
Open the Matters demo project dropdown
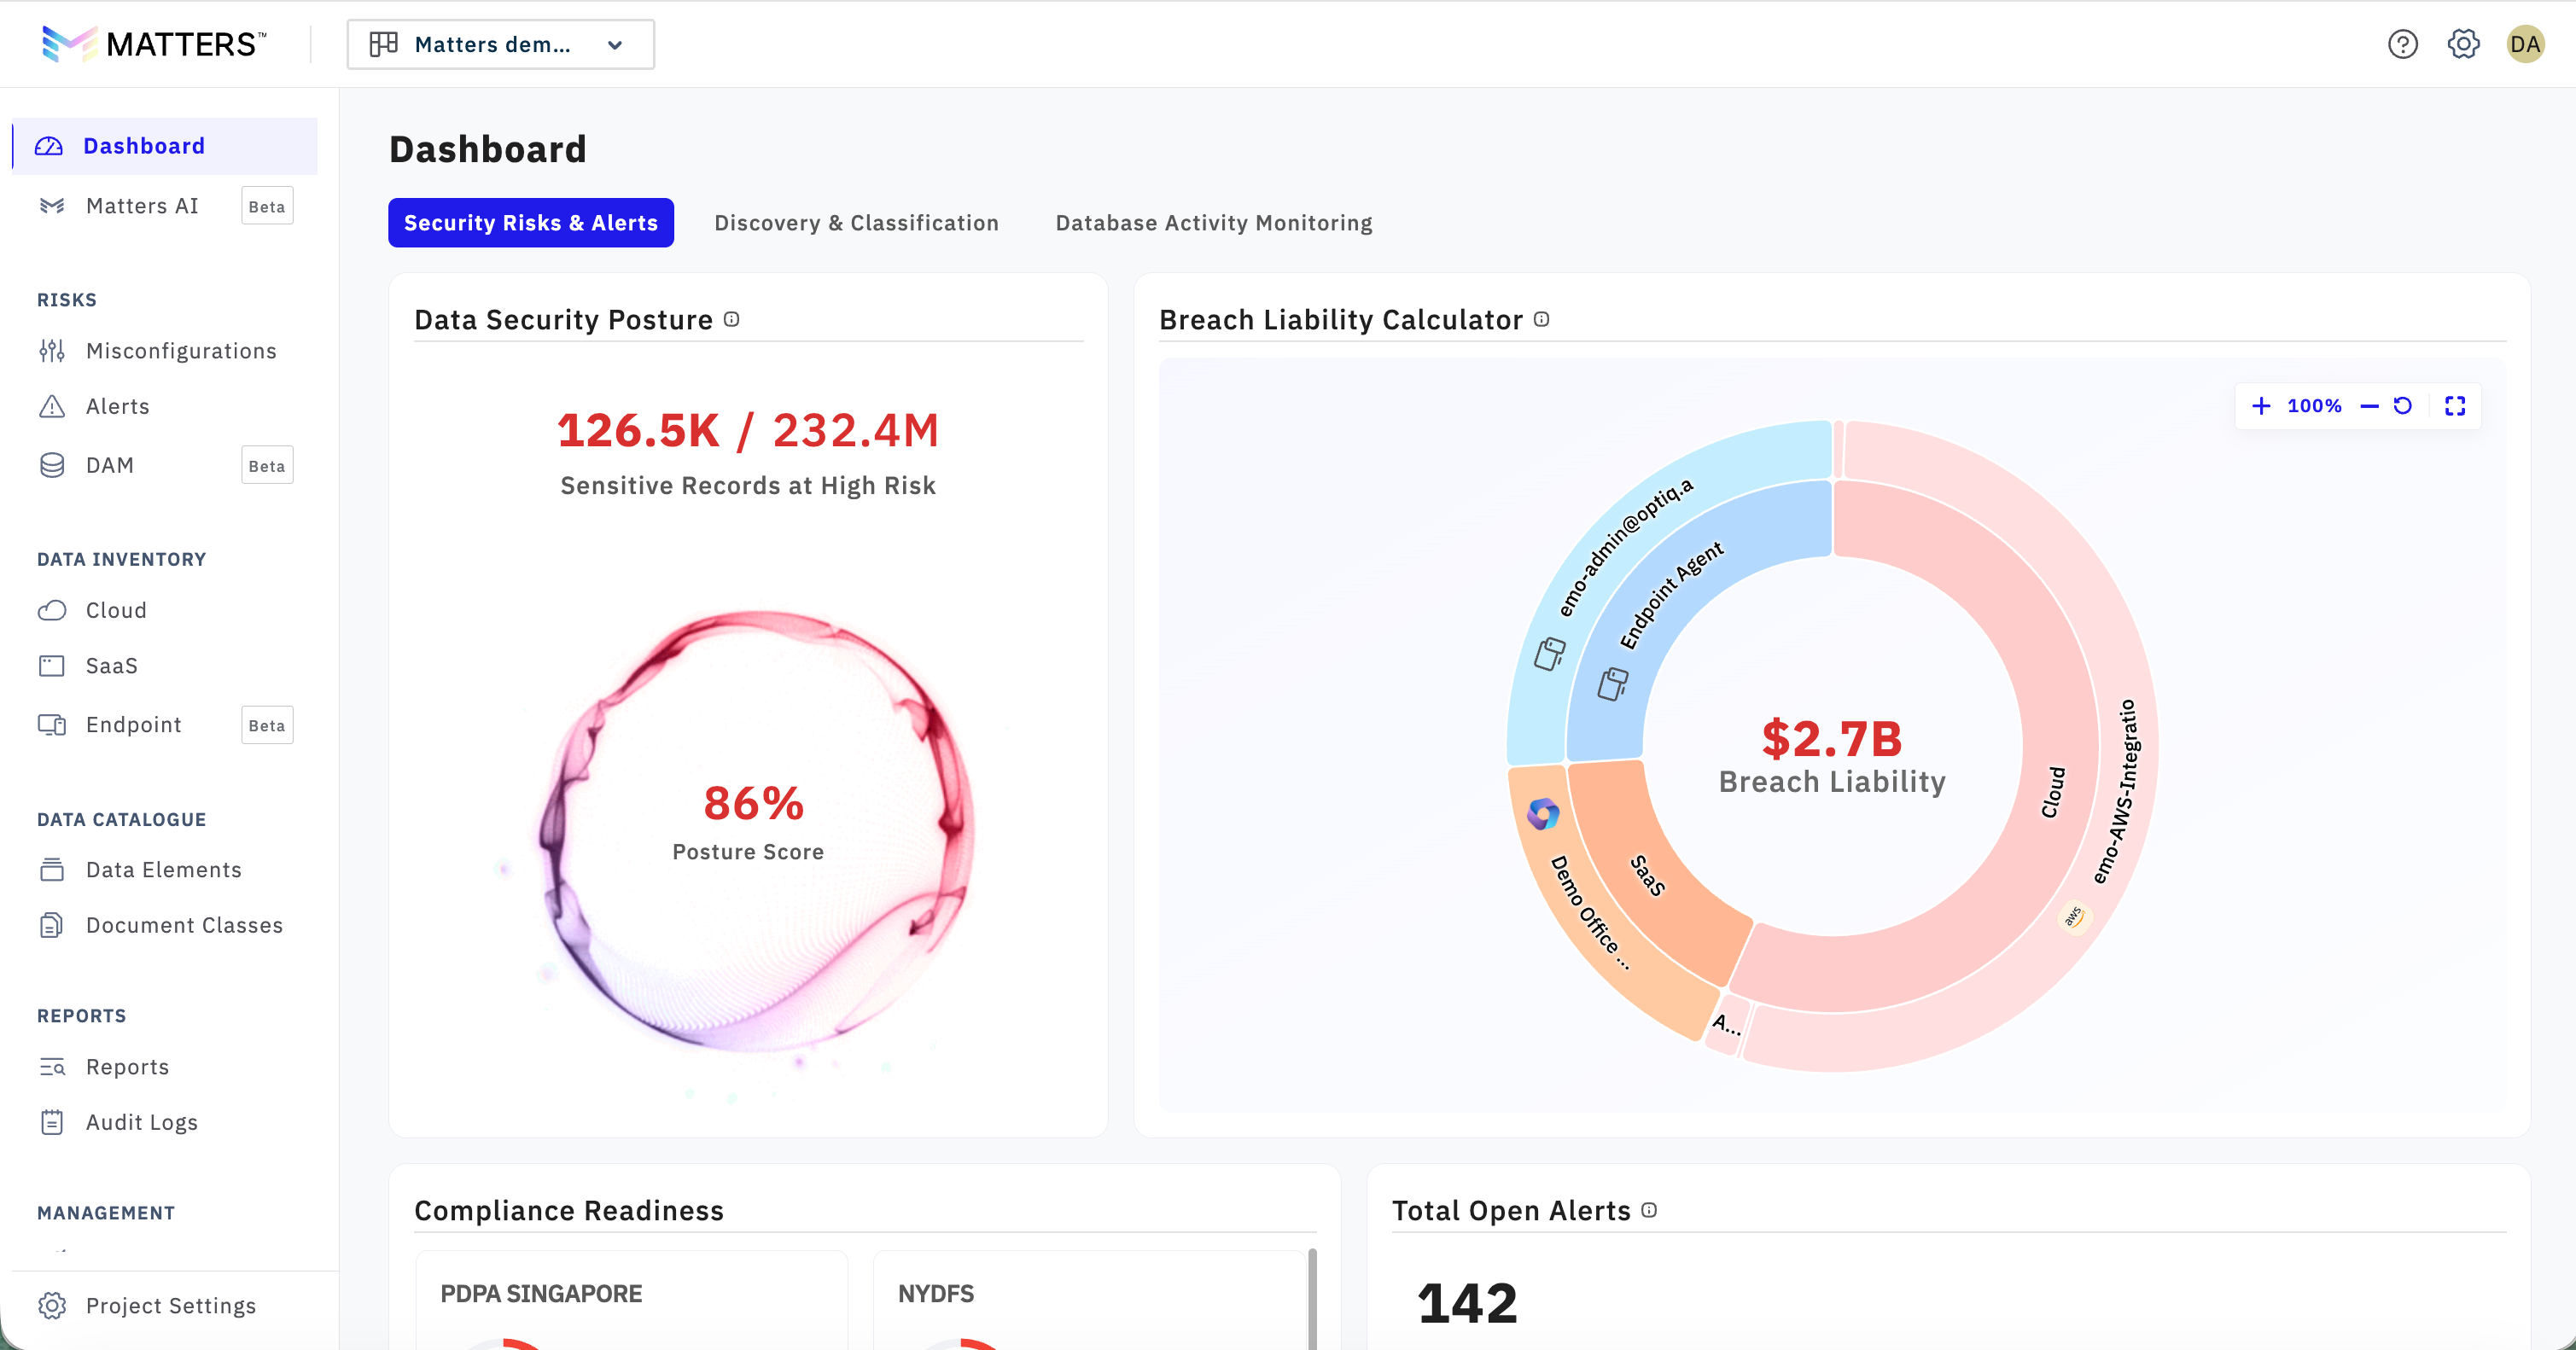point(500,44)
